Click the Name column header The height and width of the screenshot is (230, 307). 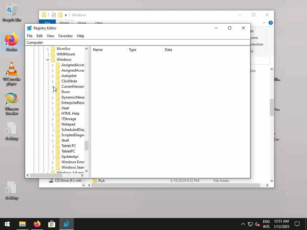pyautogui.click(x=109, y=50)
